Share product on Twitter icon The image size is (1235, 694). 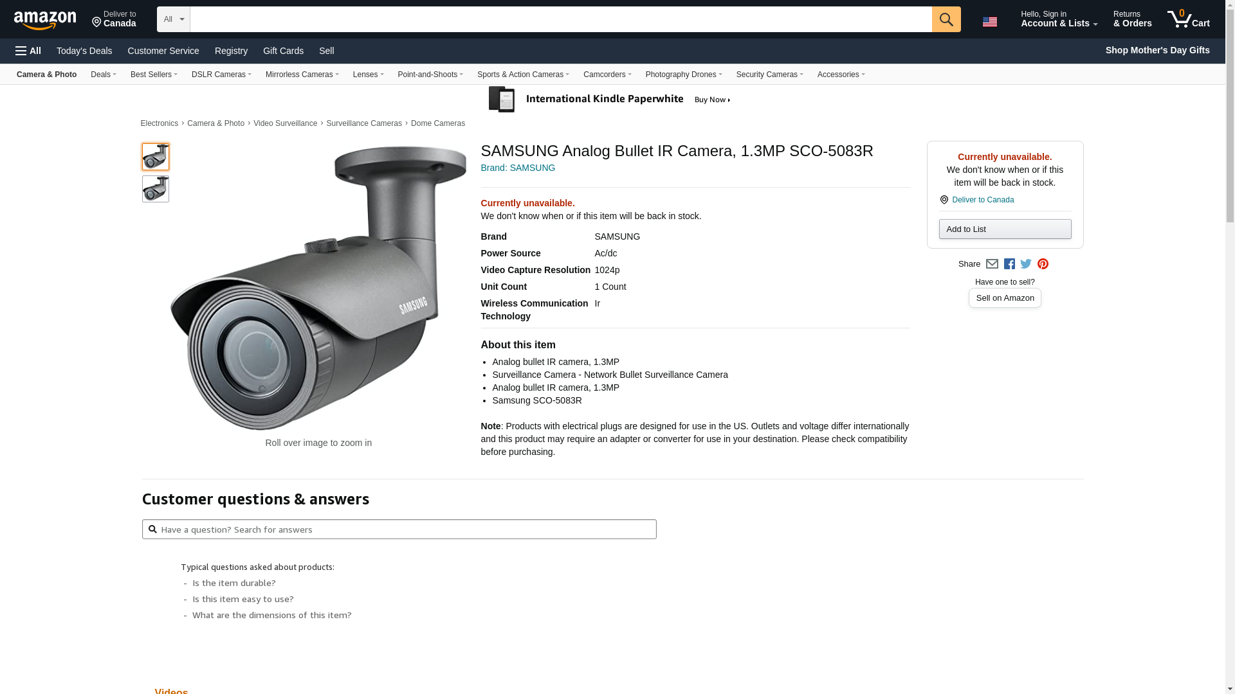[x=1026, y=264]
